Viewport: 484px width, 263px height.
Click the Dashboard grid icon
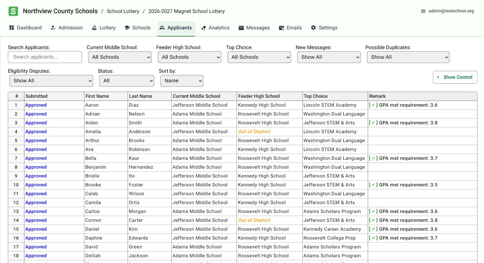pyautogui.click(x=12, y=28)
